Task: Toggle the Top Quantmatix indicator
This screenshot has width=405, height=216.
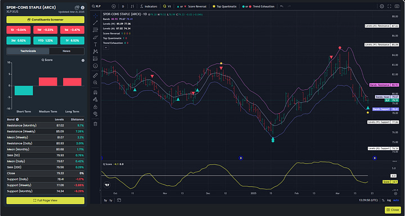Action: point(224,6)
